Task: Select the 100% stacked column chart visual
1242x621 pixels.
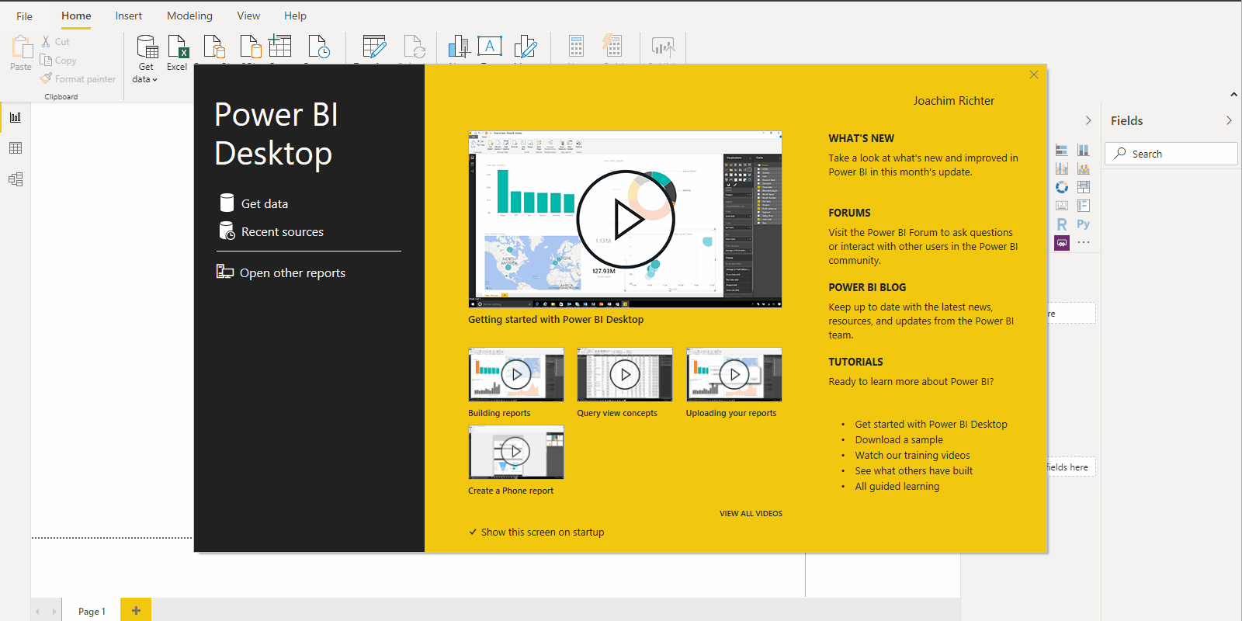Action: click(x=1084, y=150)
